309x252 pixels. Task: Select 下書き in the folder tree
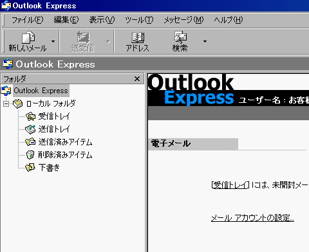click(x=49, y=167)
